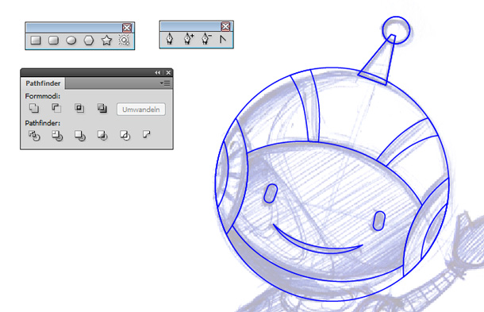Collapse the Pathfinder panel with double arrows
Viewport: 484px width, 312px height.
click(158, 72)
